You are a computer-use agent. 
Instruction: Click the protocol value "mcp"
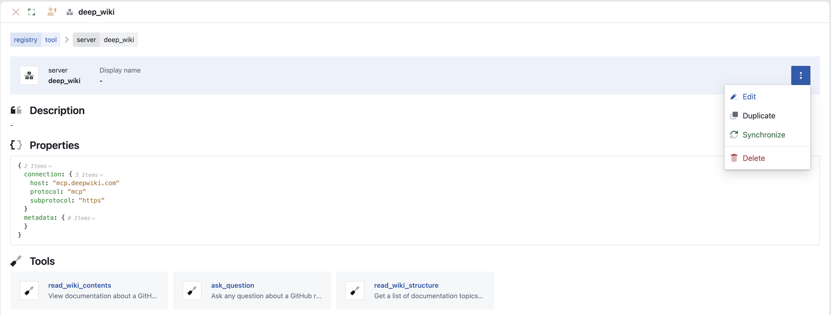coord(76,191)
